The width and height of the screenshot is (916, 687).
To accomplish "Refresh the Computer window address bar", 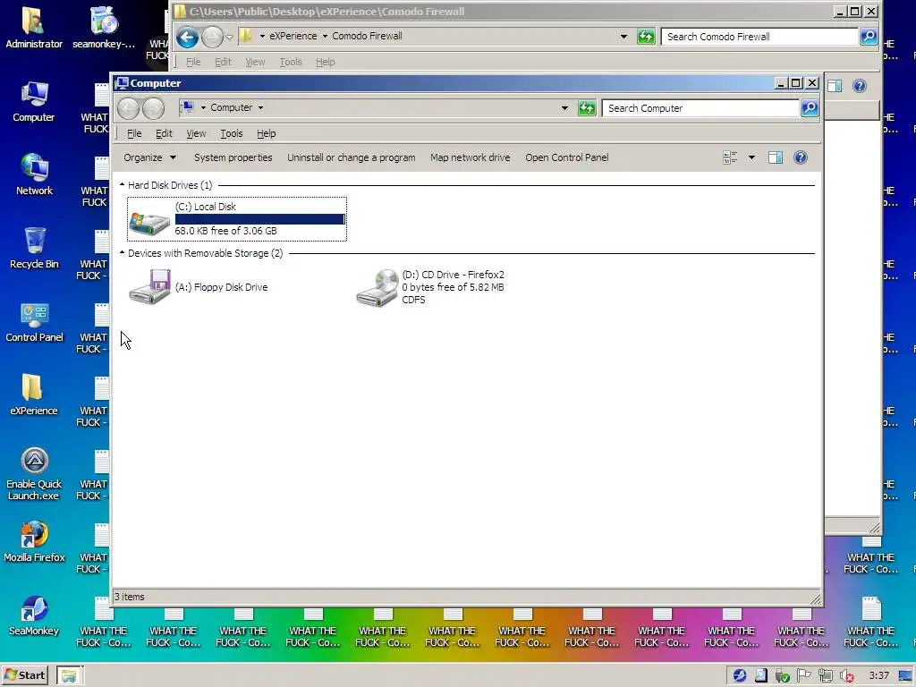I will tap(587, 108).
